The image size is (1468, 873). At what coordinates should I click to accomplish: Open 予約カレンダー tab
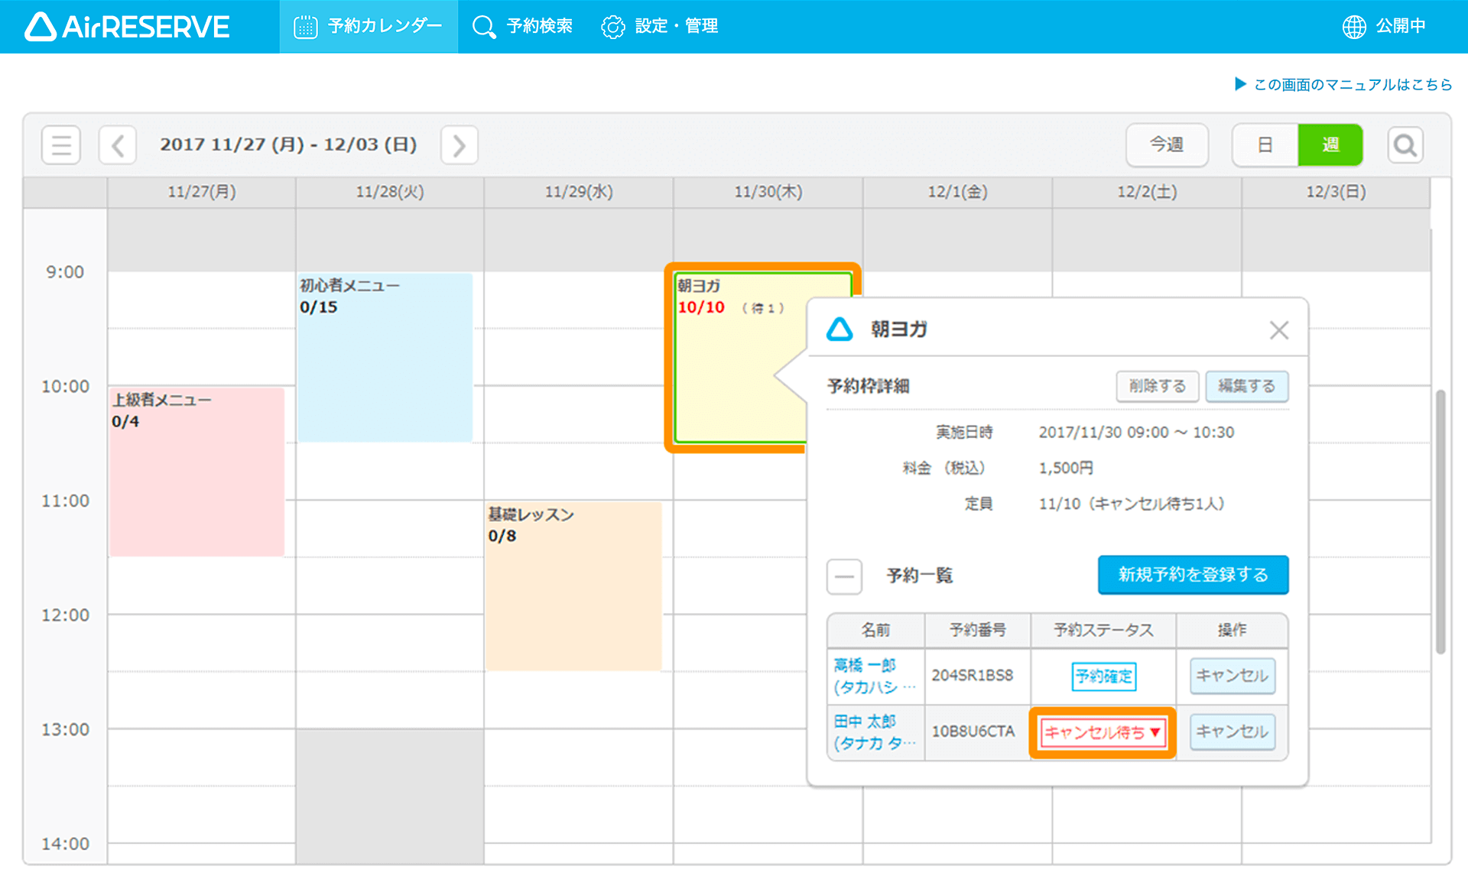tap(369, 27)
